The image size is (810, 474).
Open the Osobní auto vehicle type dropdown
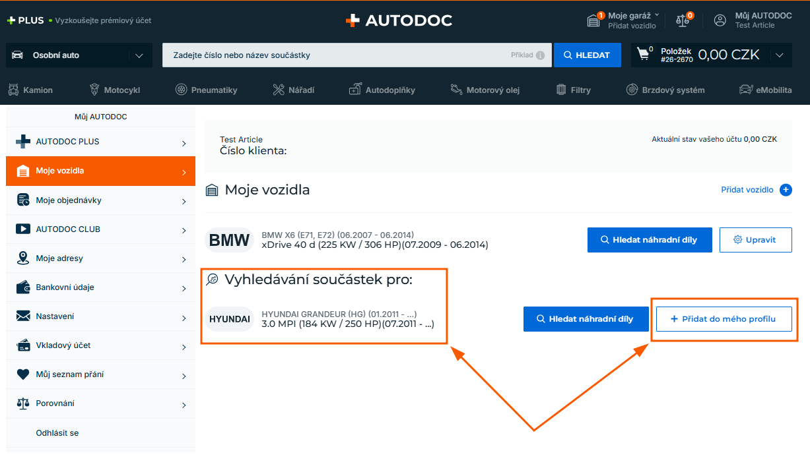point(79,55)
